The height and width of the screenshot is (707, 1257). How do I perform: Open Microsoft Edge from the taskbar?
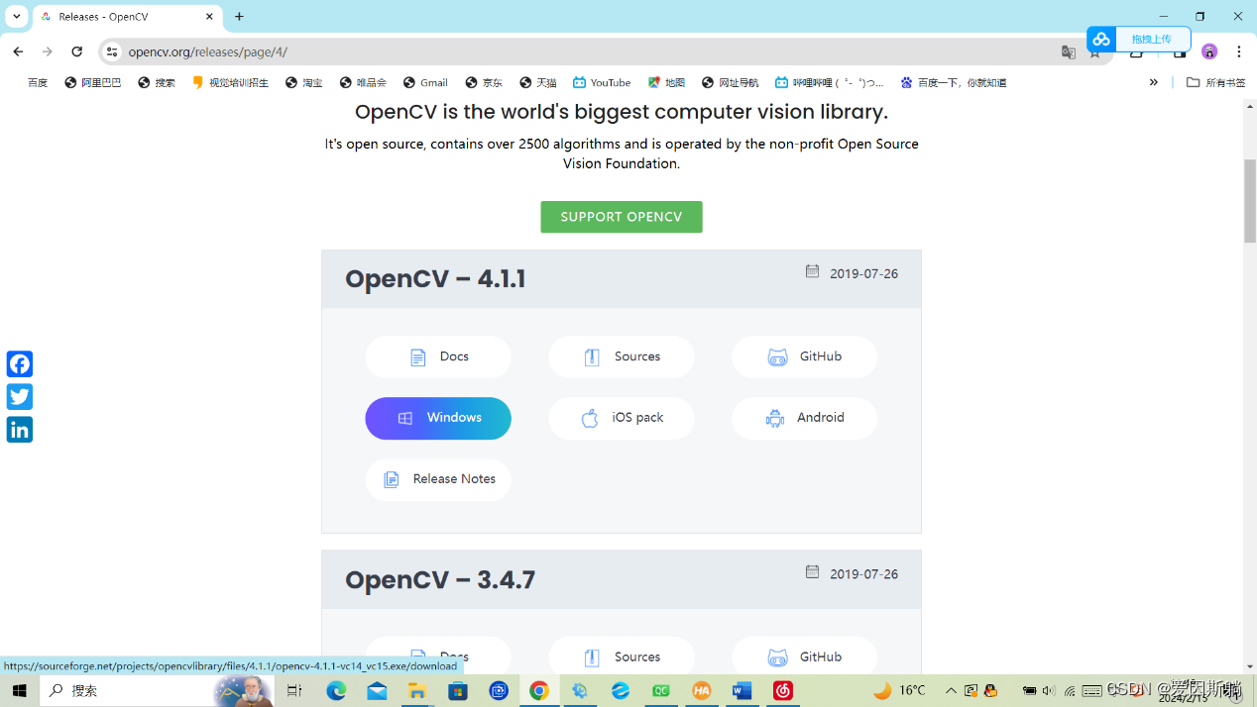(336, 691)
